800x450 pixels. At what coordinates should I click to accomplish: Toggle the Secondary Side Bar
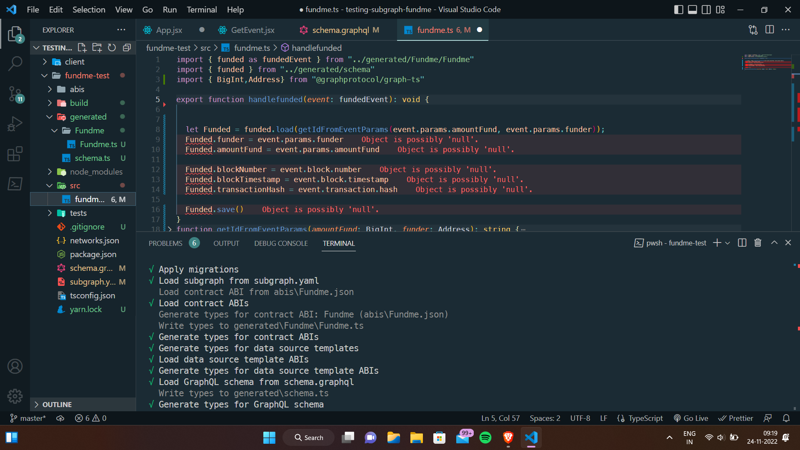click(x=706, y=9)
